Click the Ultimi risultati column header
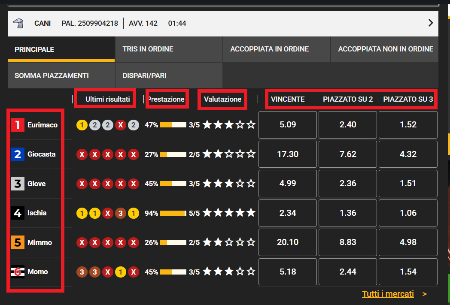 point(108,99)
